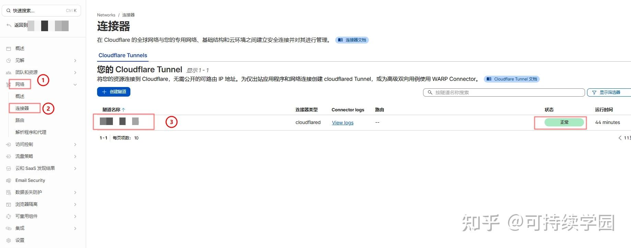631x248 pixels.
Task: Click the 按隧道名称搜索 search field
Action: click(x=504, y=92)
